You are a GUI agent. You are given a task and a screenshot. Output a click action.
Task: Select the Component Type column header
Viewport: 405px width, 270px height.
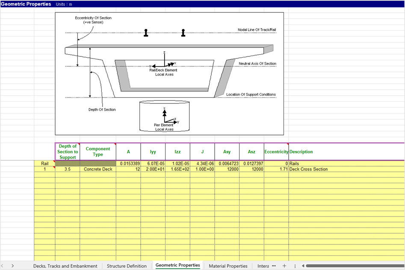pyautogui.click(x=98, y=152)
